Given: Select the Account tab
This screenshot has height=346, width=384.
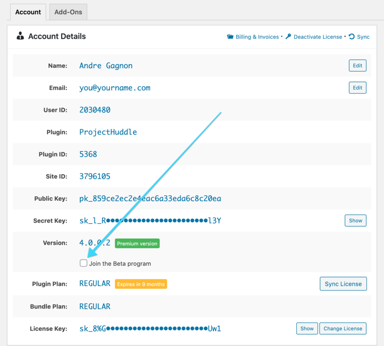Looking at the screenshot, I should [28, 12].
